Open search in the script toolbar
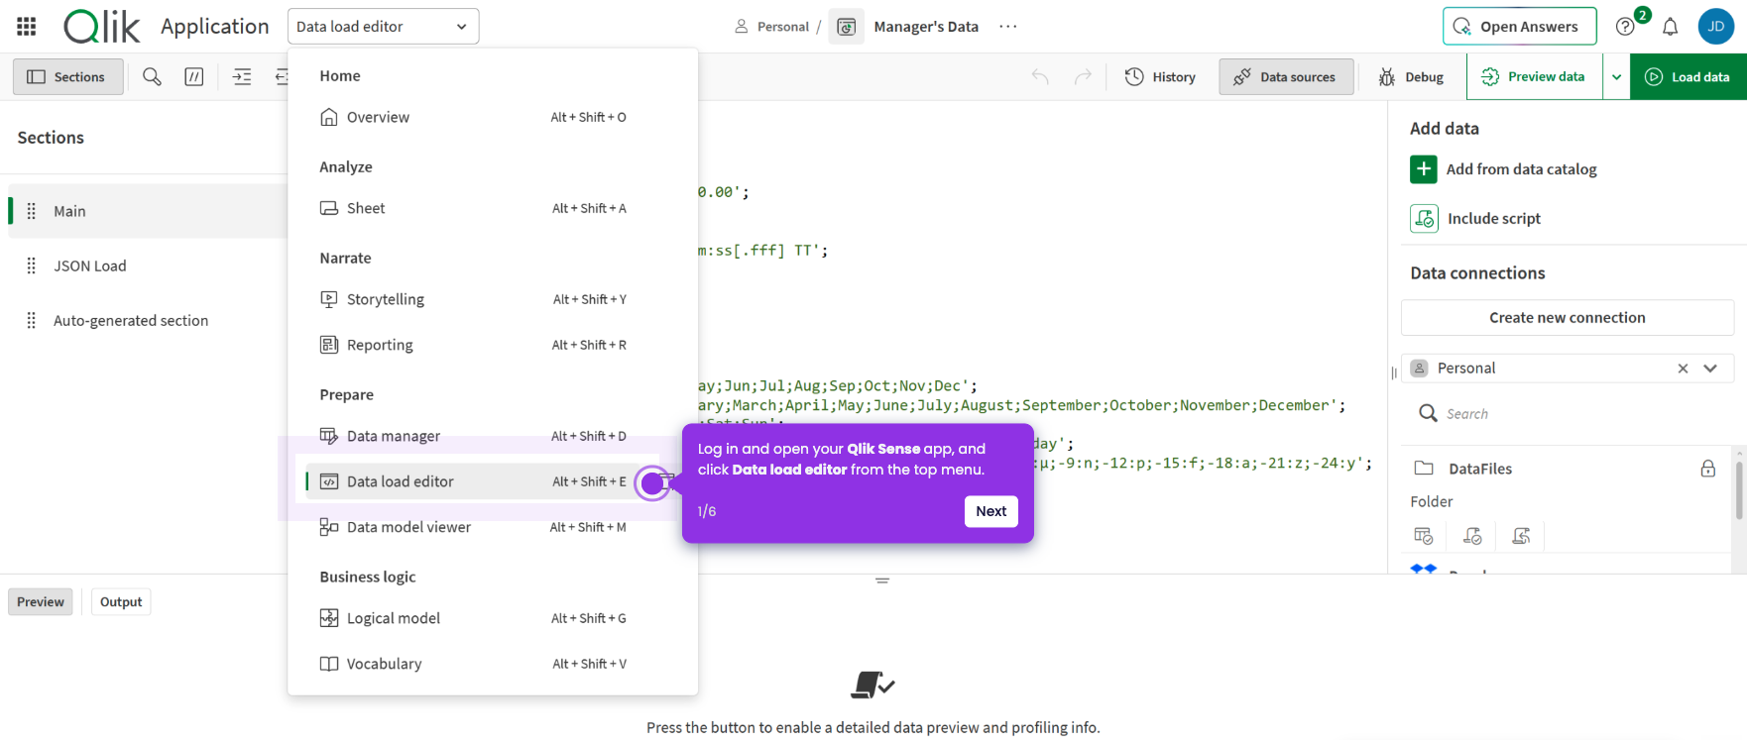The width and height of the screenshot is (1747, 740). [x=152, y=76]
